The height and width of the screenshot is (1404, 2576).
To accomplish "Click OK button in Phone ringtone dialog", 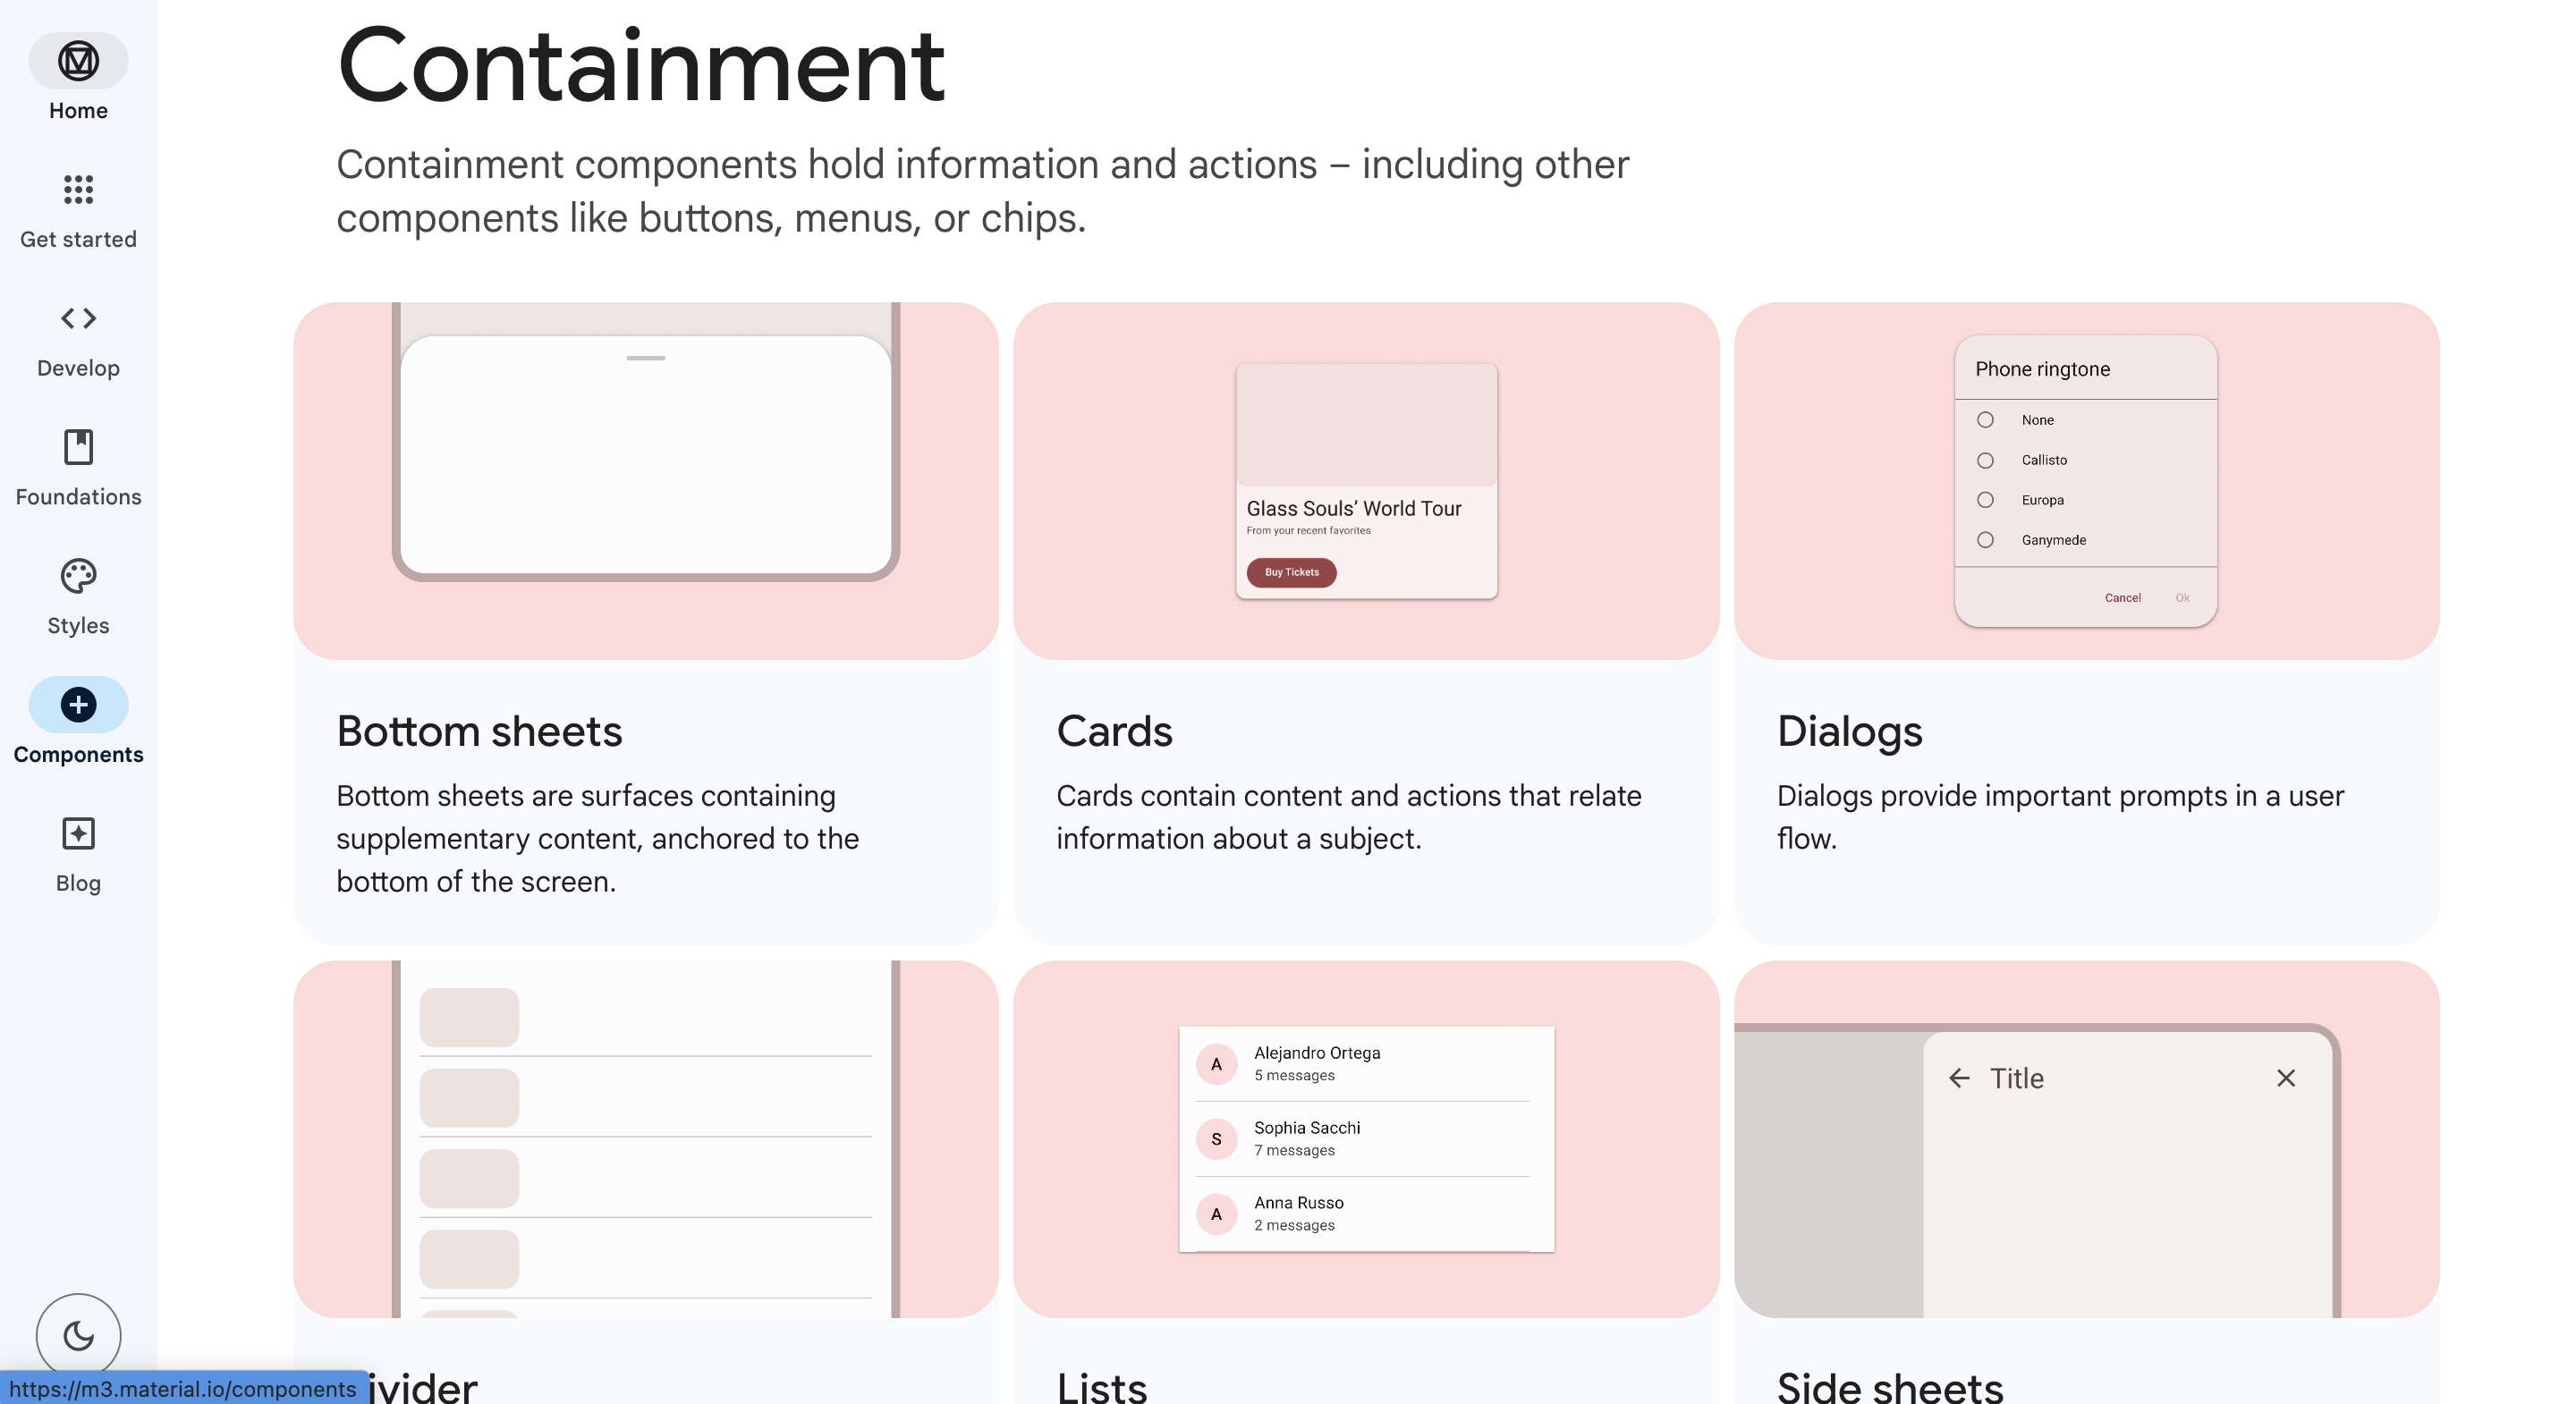I will (x=2182, y=596).
